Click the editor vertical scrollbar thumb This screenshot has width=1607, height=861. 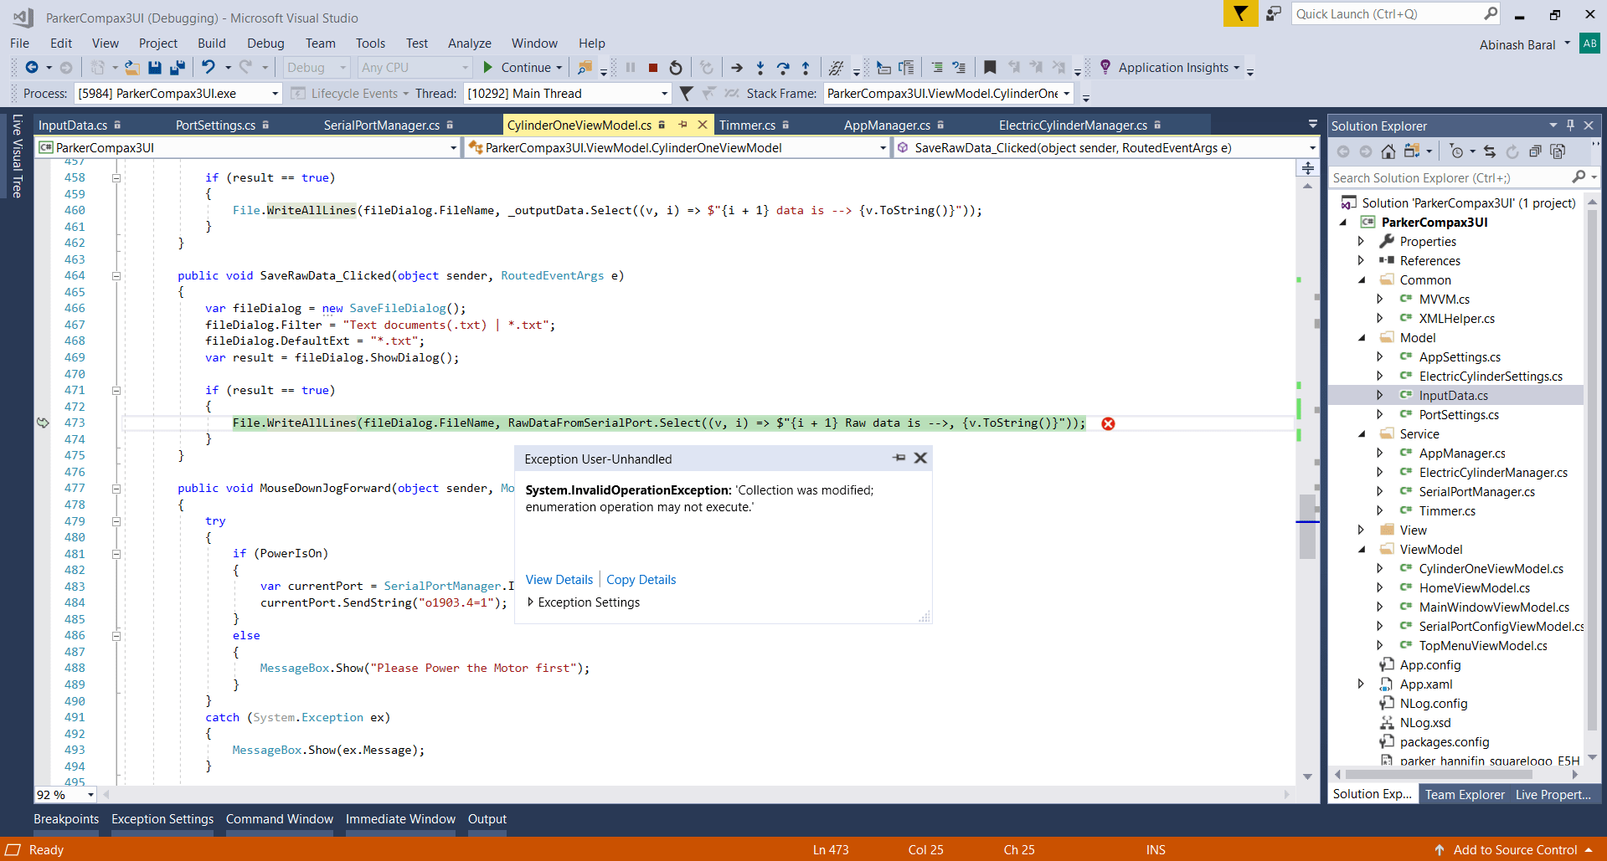point(1307,527)
